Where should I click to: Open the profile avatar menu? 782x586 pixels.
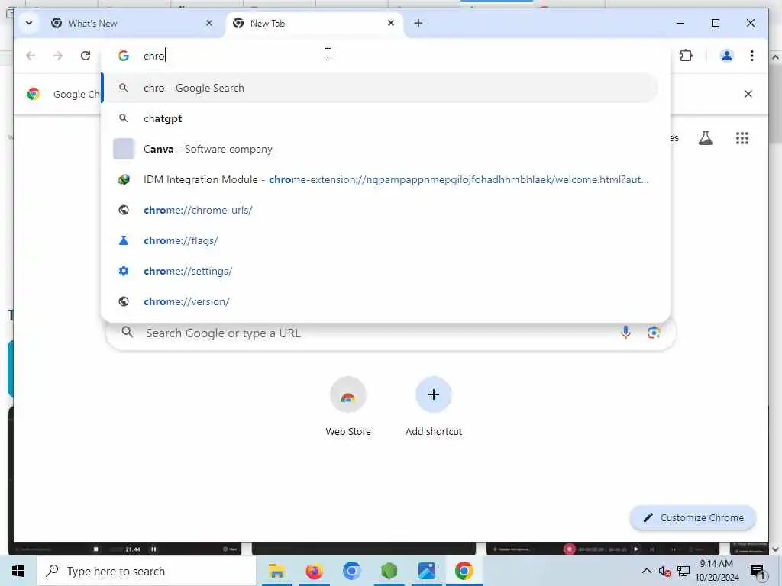tap(727, 55)
